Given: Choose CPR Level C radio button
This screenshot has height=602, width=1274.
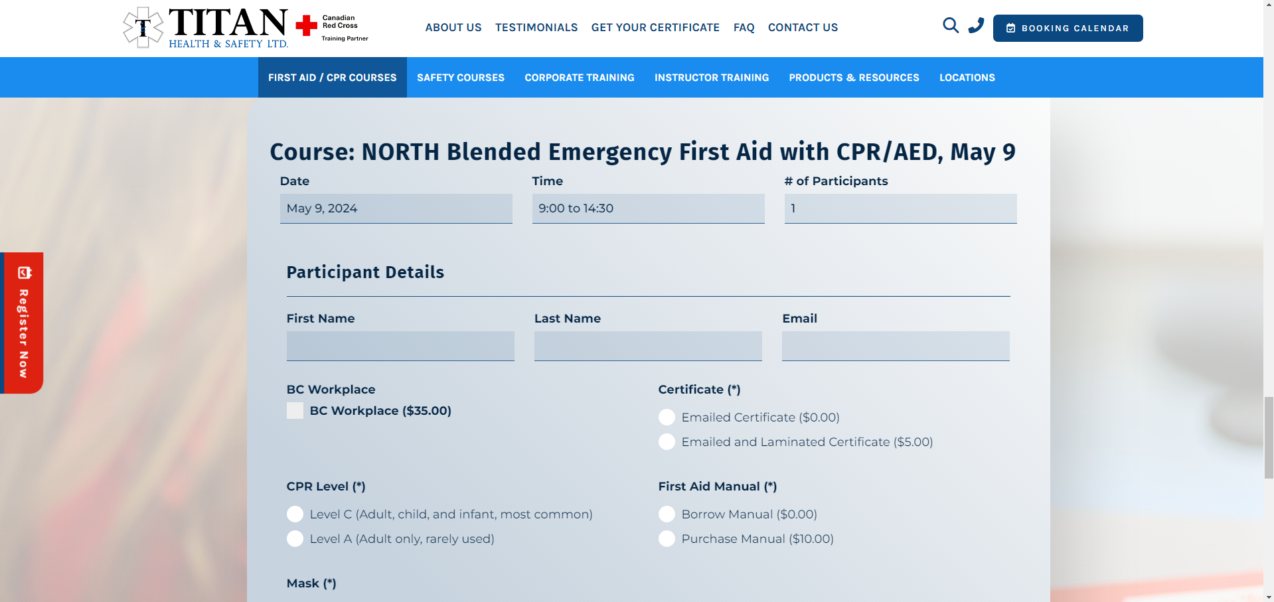Looking at the screenshot, I should (x=295, y=514).
